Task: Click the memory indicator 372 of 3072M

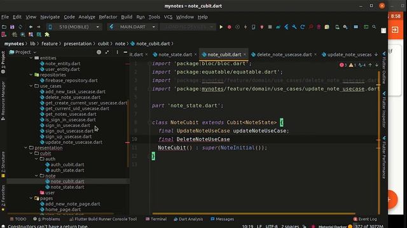Action: tap(369, 226)
